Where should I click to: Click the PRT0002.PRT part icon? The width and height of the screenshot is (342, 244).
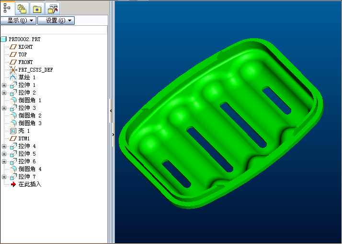(4, 39)
